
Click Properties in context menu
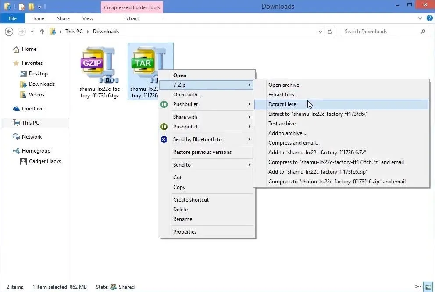pos(207,232)
